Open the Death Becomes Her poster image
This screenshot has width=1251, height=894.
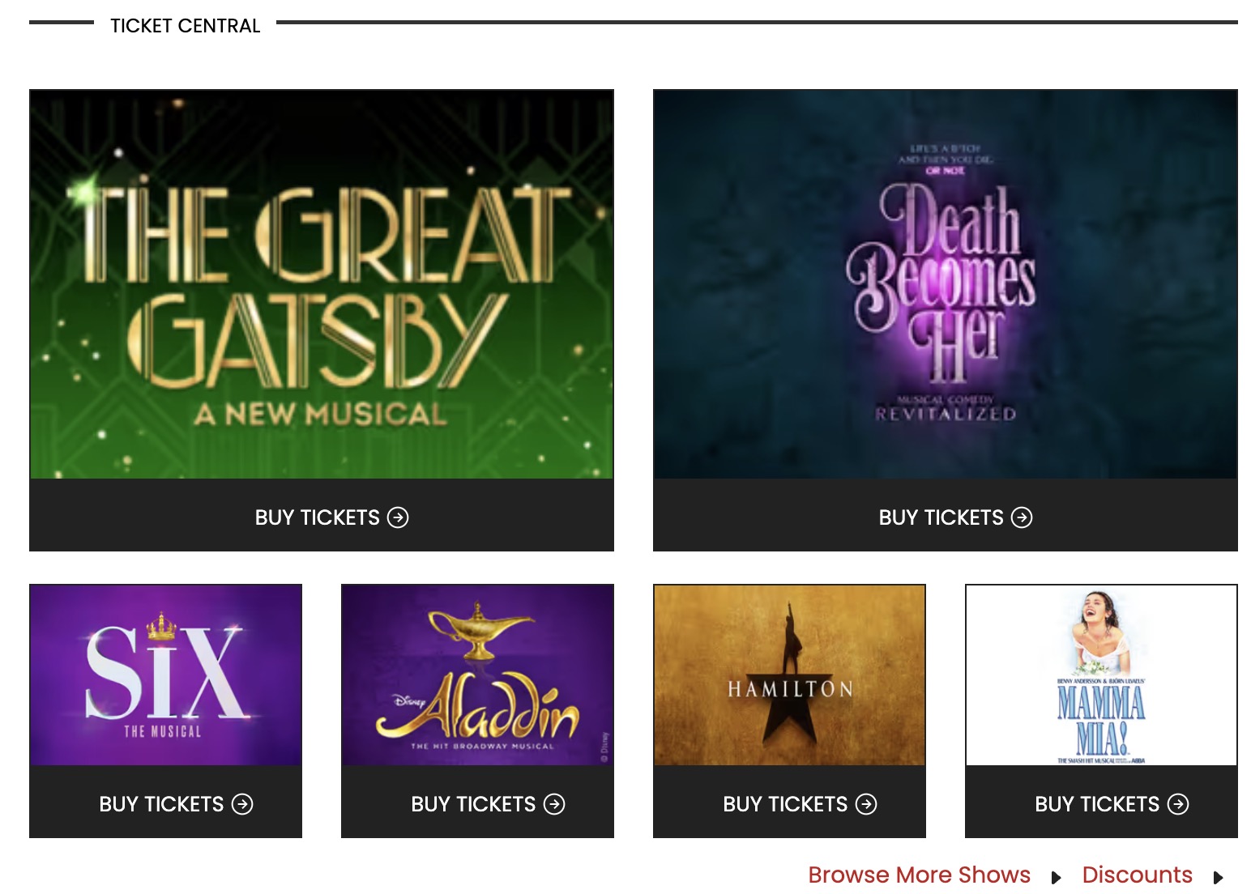pyautogui.click(x=946, y=284)
